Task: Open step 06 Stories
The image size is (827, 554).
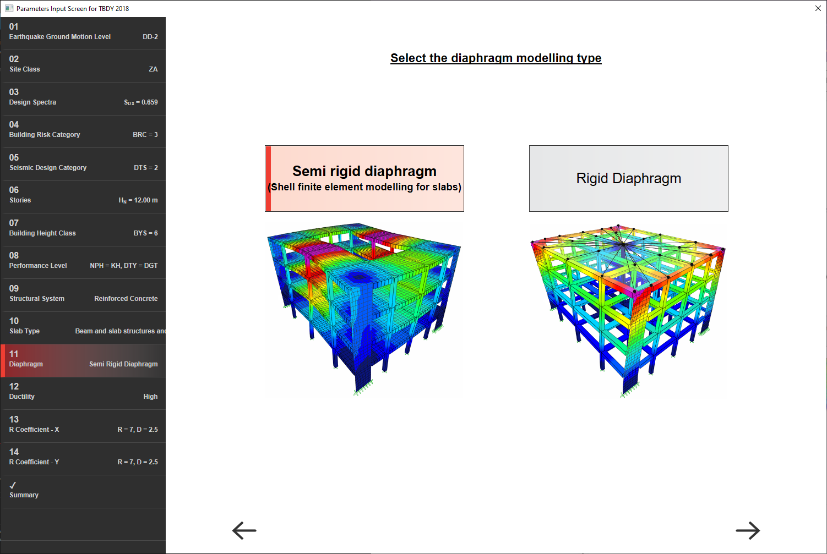Action: pos(83,197)
